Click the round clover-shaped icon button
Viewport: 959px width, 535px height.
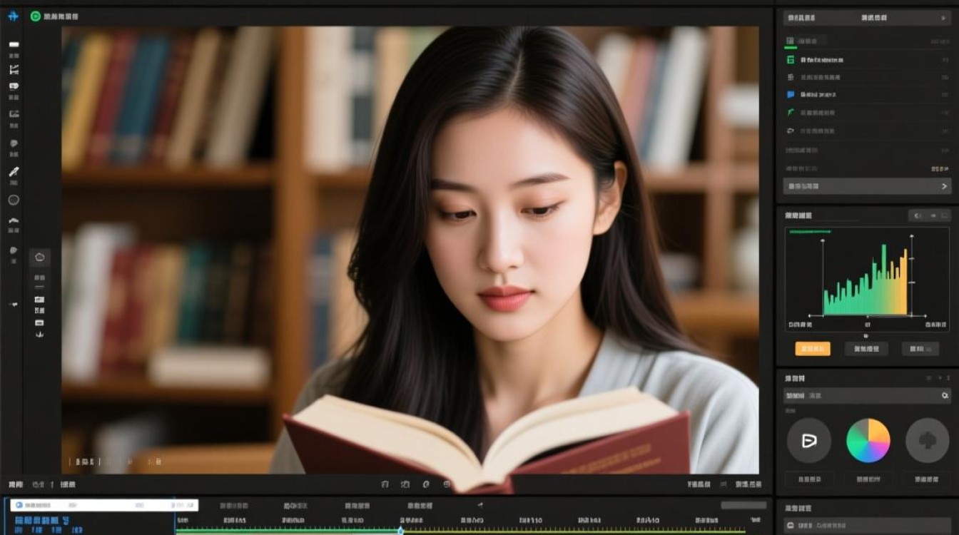[x=928, y=441]
